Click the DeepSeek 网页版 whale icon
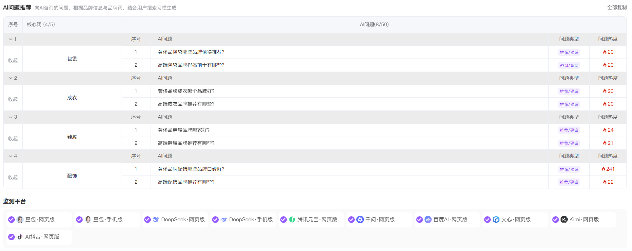The width and height of the screenshot is (632, 251). [156, 220]
